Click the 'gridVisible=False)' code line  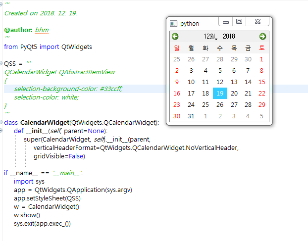59,156
